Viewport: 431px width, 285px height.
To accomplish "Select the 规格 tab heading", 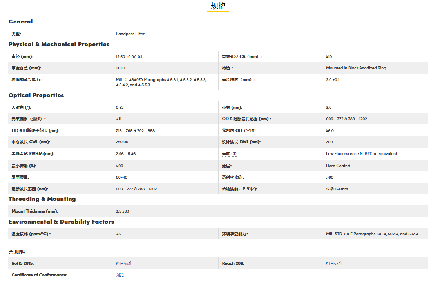I will (x=218, y=6).
